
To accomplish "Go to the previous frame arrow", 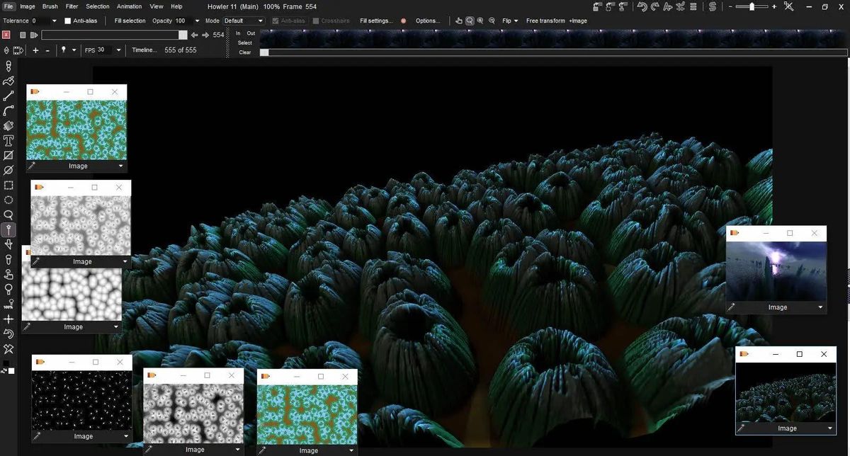I will (195, 35).
